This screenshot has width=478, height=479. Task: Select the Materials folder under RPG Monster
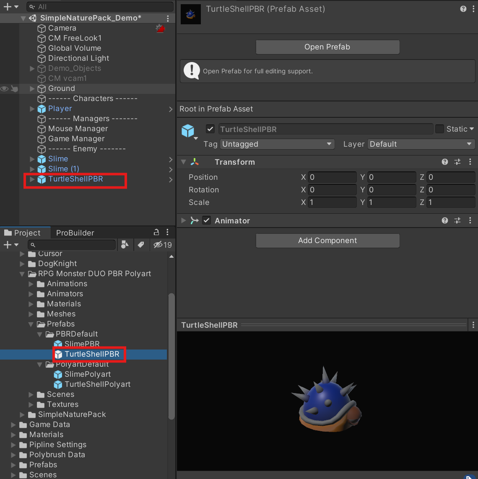64,304
